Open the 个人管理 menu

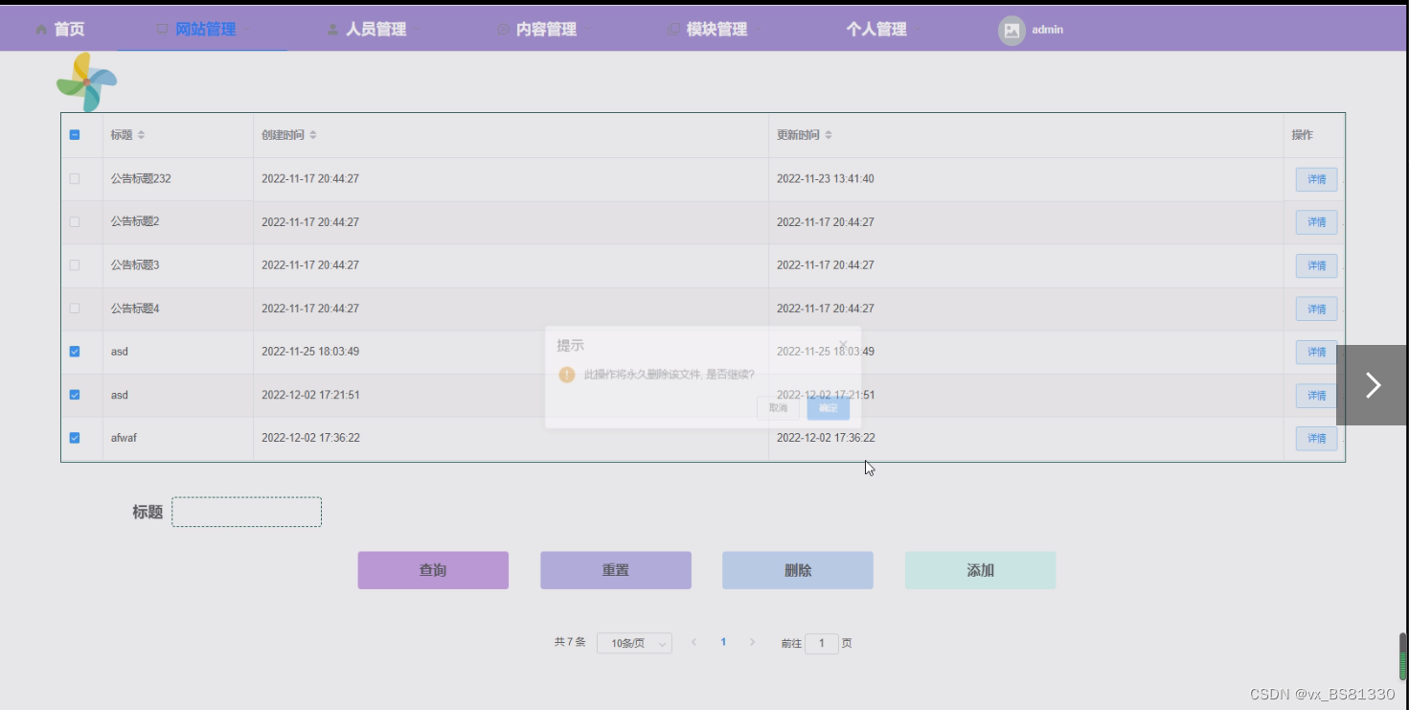(881, 30)
